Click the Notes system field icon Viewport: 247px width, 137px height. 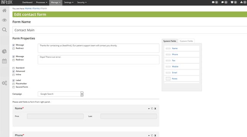pyautogui.click(x=168, y=79)
